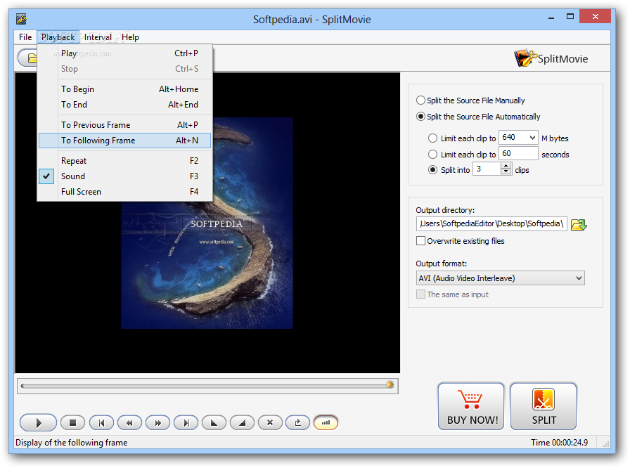The image size is (630, 468).
Task: Set interval start marker button
Action: tap(214, 422)
